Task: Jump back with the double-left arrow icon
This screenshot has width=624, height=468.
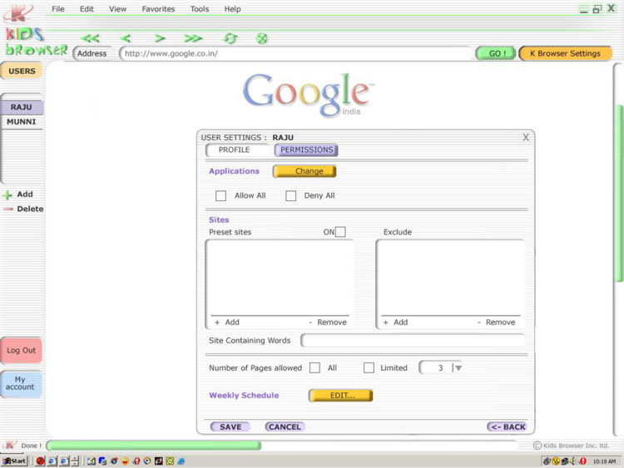Action: coord(90,38)
